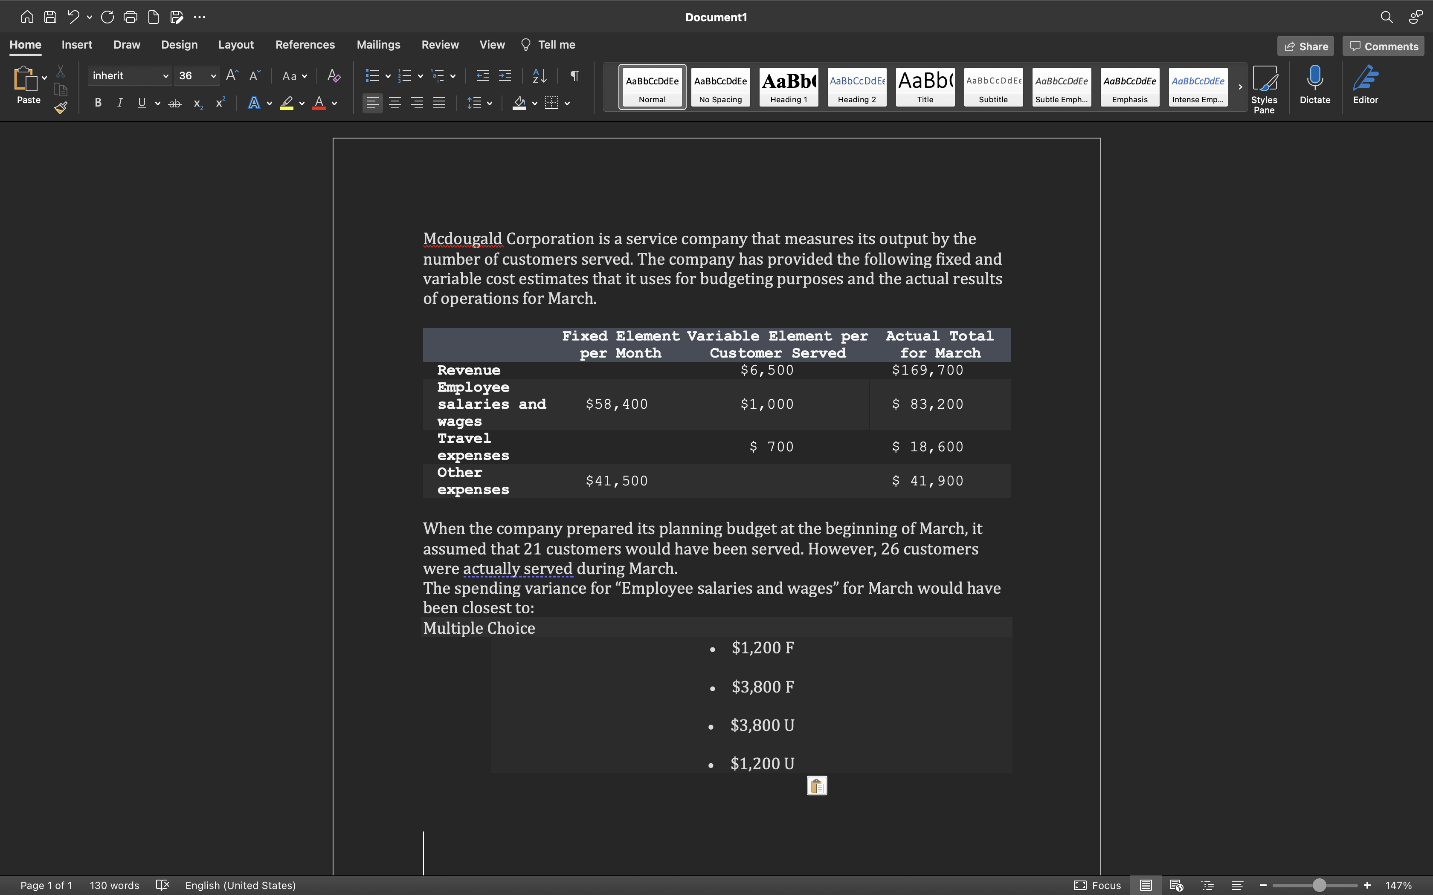Apply italic formatting
1433x895 pixels.
tap(119, 103)
